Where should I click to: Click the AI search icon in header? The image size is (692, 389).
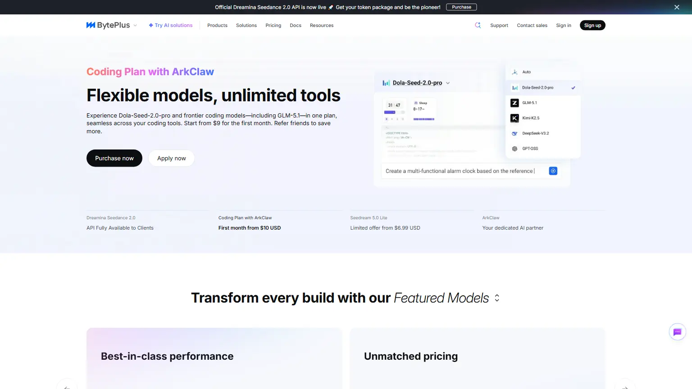coord(478,25)
